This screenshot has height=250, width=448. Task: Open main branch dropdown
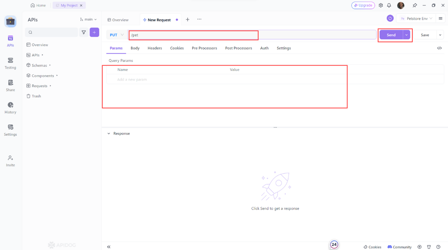pyautogui.click(x=88, y=19)
